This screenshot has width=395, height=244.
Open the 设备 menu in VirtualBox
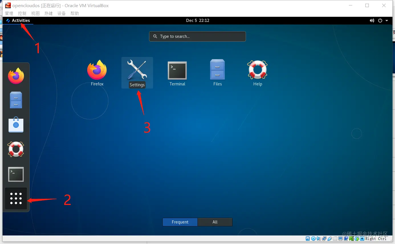click(x=62, y=13)
